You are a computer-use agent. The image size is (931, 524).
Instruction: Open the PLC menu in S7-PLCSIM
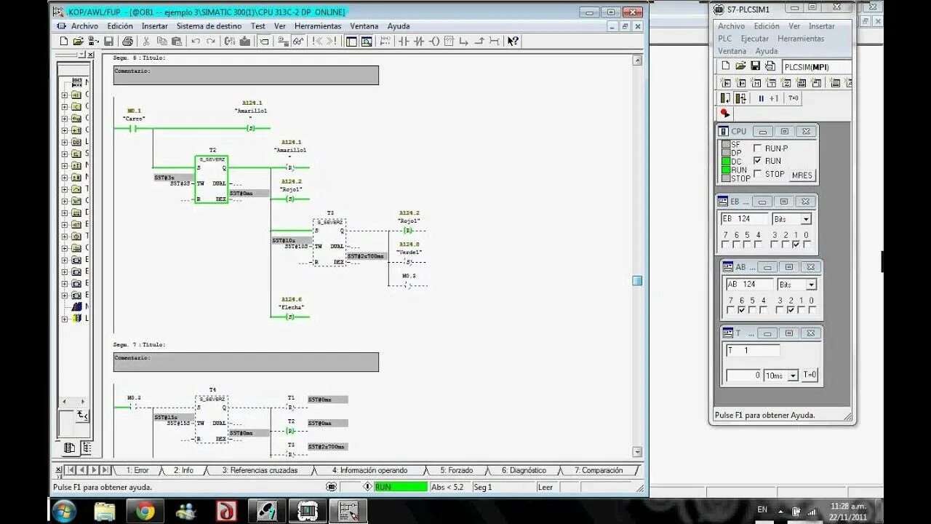[725, 39]
